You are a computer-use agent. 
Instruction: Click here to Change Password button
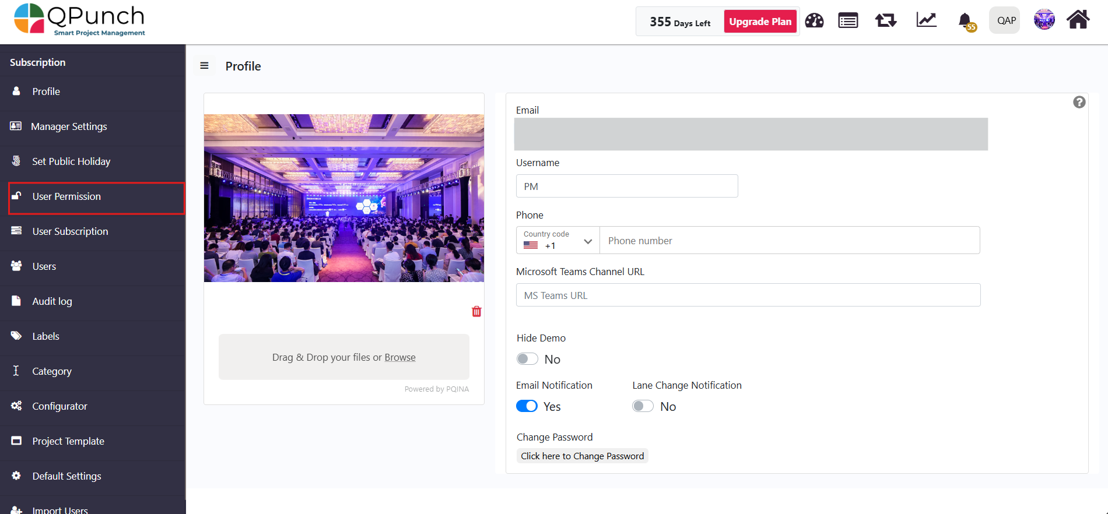[x=582, y=456]
